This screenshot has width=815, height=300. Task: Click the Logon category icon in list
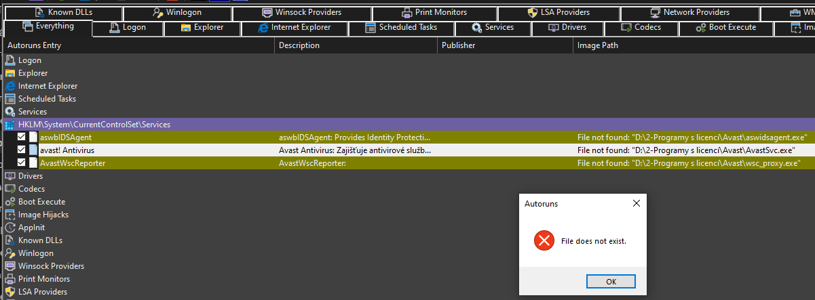tap(10, 60)
